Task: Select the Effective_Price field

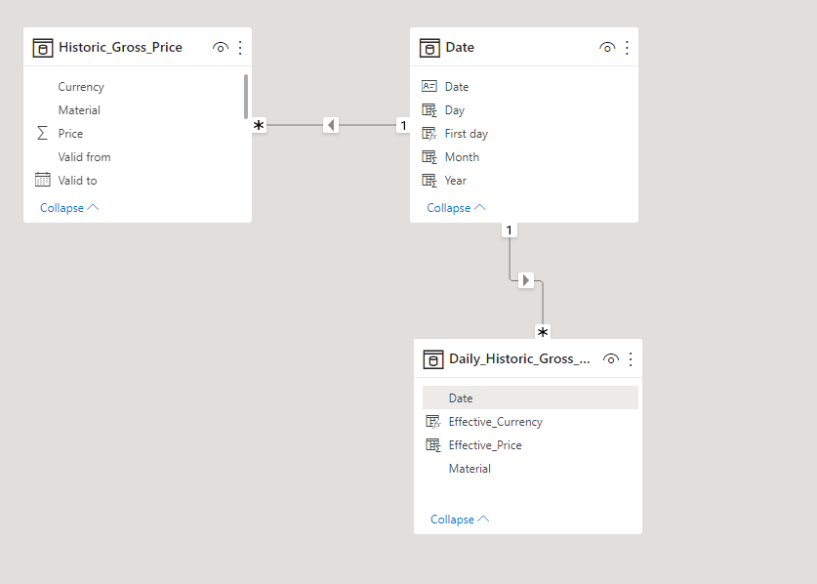Action: click(x=485, y=445)
